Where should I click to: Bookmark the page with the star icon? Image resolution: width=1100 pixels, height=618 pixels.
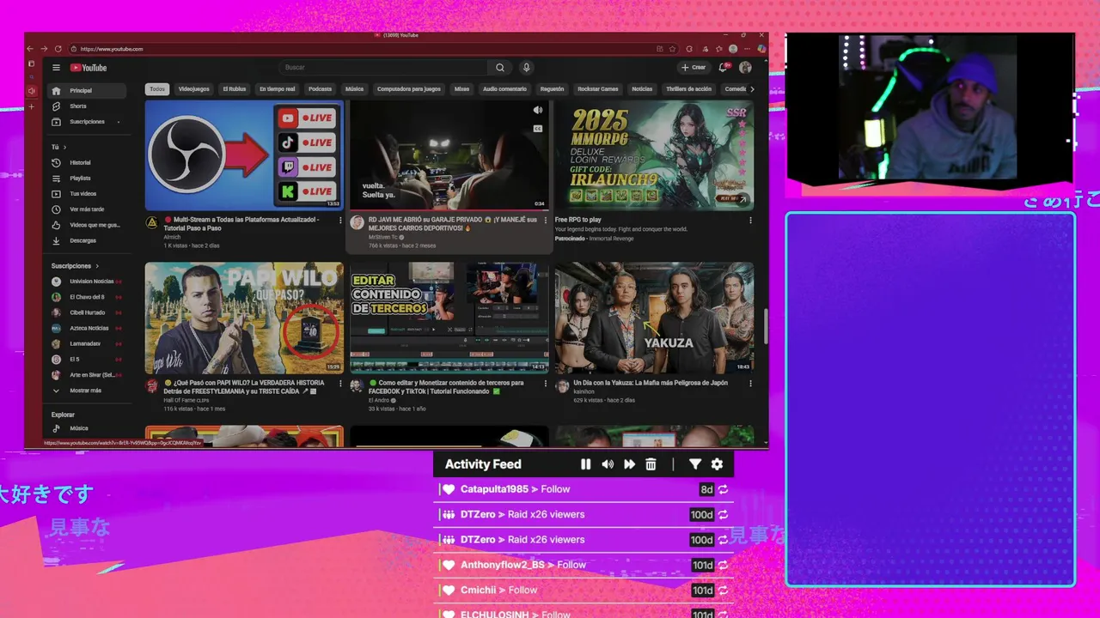[672, 49]
